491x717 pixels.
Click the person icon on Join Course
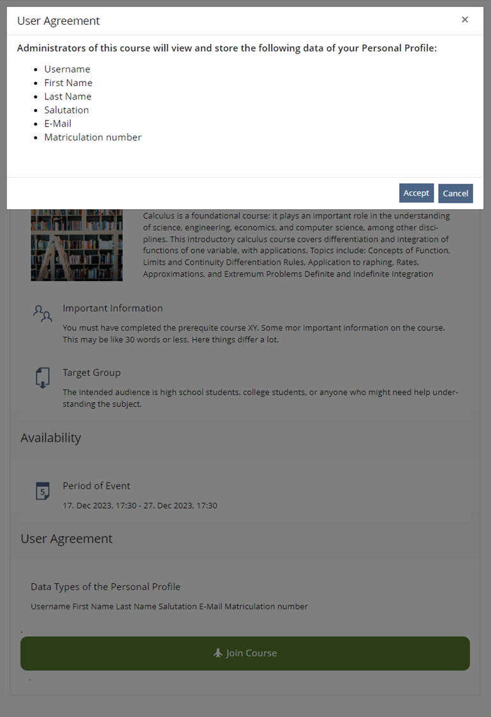(218, 653)
